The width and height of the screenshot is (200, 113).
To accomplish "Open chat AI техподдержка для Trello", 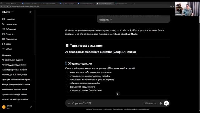I will point(14,65).
